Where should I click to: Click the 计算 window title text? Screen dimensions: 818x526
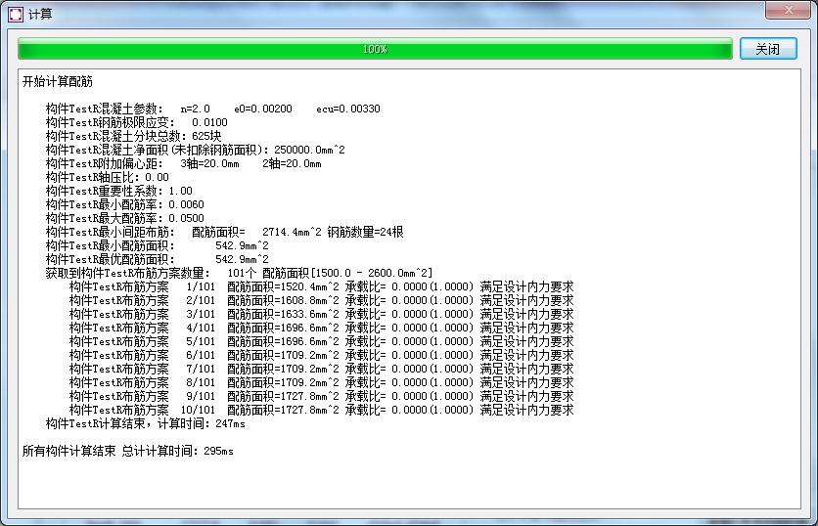[x=41, y=12]
